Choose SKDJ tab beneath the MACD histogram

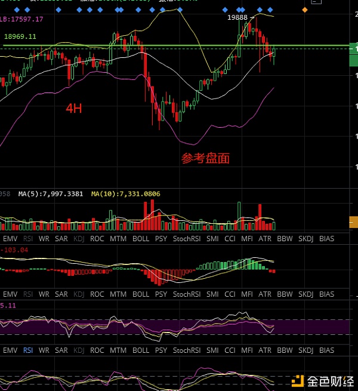point(306,294)
